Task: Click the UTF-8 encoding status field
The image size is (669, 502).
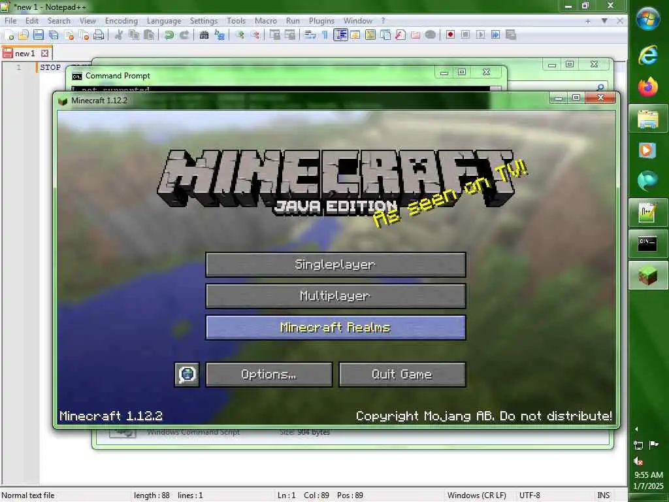Action: click(x=529, y=495)
